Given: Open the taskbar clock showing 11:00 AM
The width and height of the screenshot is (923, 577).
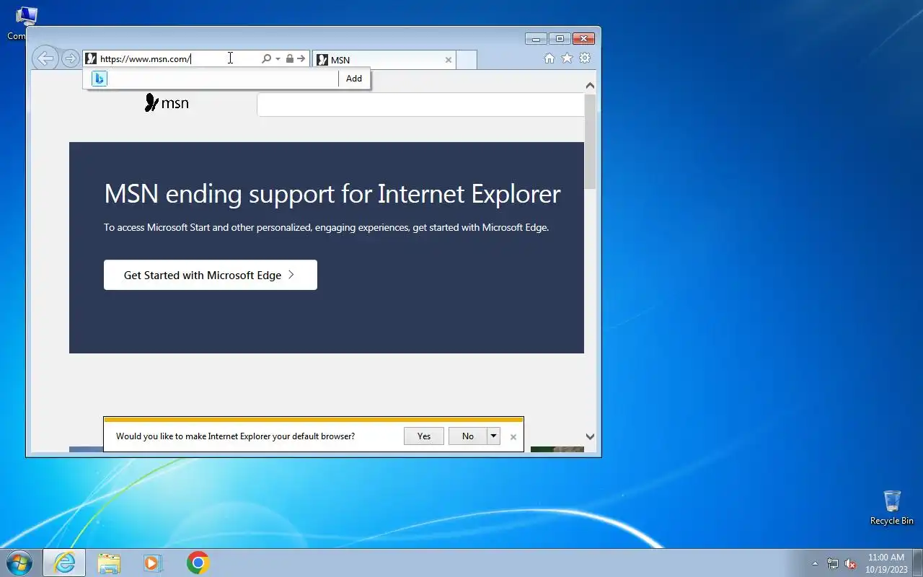Looking at the screenshot, I should pos(886,563).
